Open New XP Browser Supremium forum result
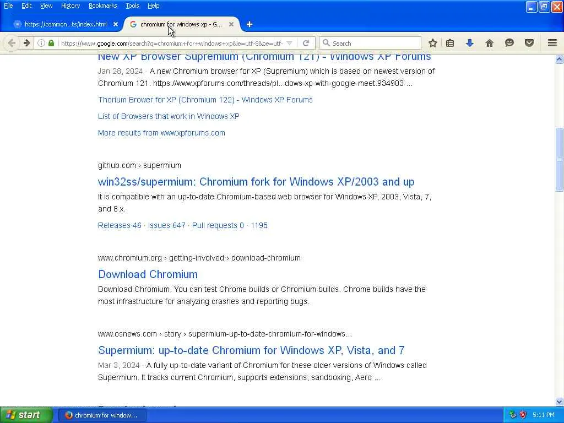The width and height of the screenshot is (564, 423). pos(264,57)
